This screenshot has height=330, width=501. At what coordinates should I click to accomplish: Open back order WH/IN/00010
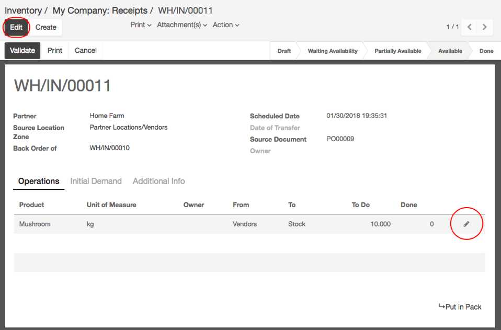[x=110, y=148]
